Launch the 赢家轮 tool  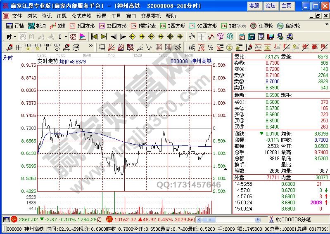pyautogui.click(x=289, y=26)
